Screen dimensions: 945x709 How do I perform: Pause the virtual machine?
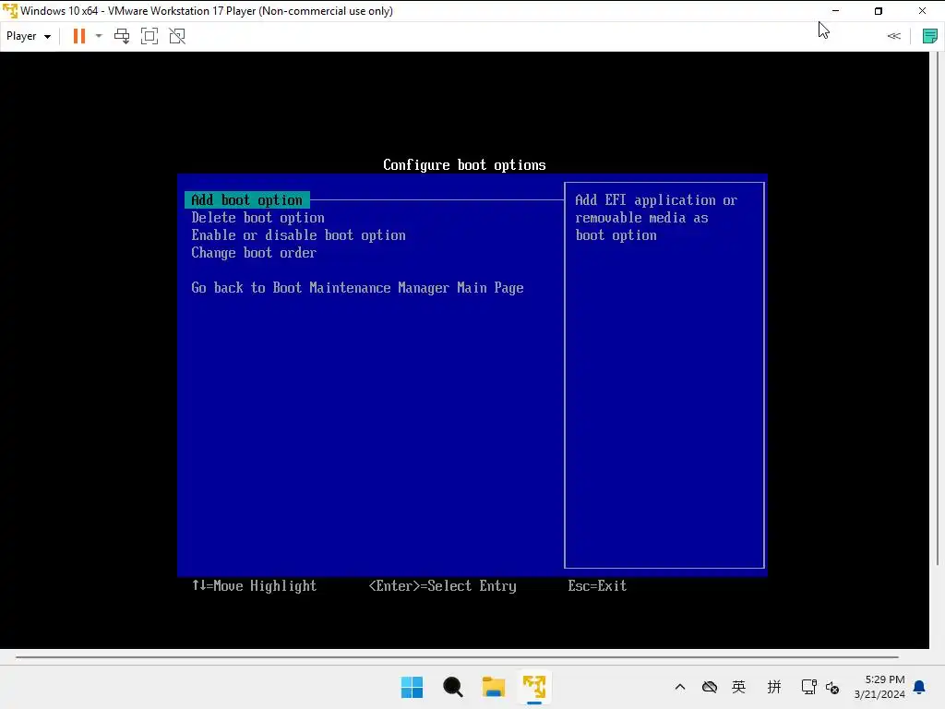[79, 36]
